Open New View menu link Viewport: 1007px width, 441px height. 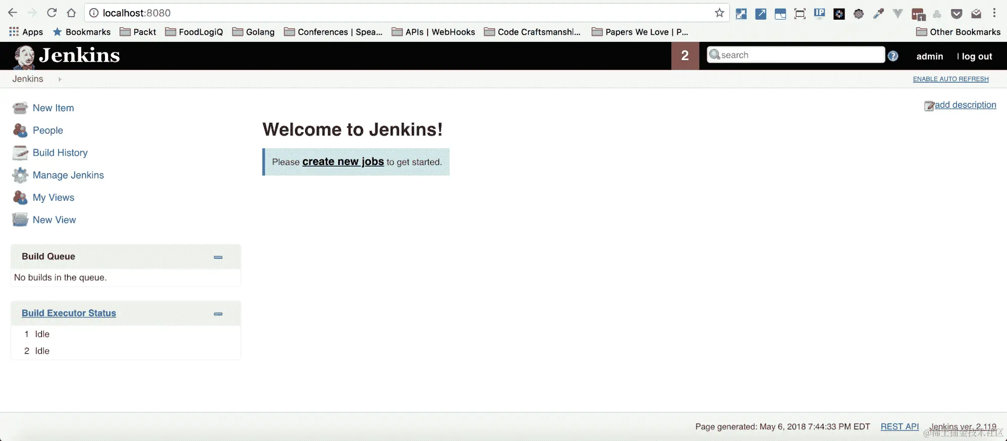55,220
